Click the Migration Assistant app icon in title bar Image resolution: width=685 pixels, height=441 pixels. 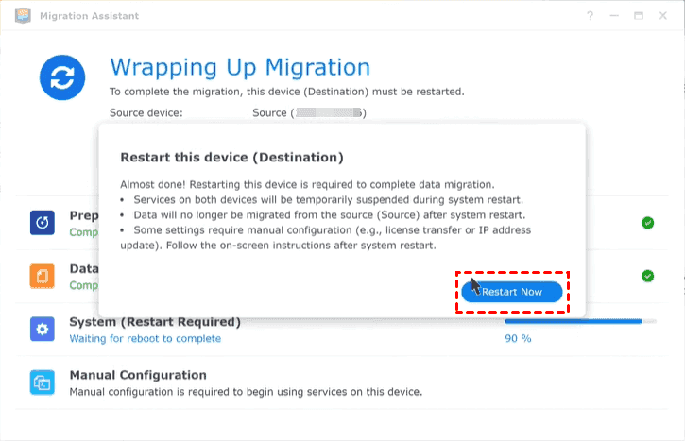17,16
